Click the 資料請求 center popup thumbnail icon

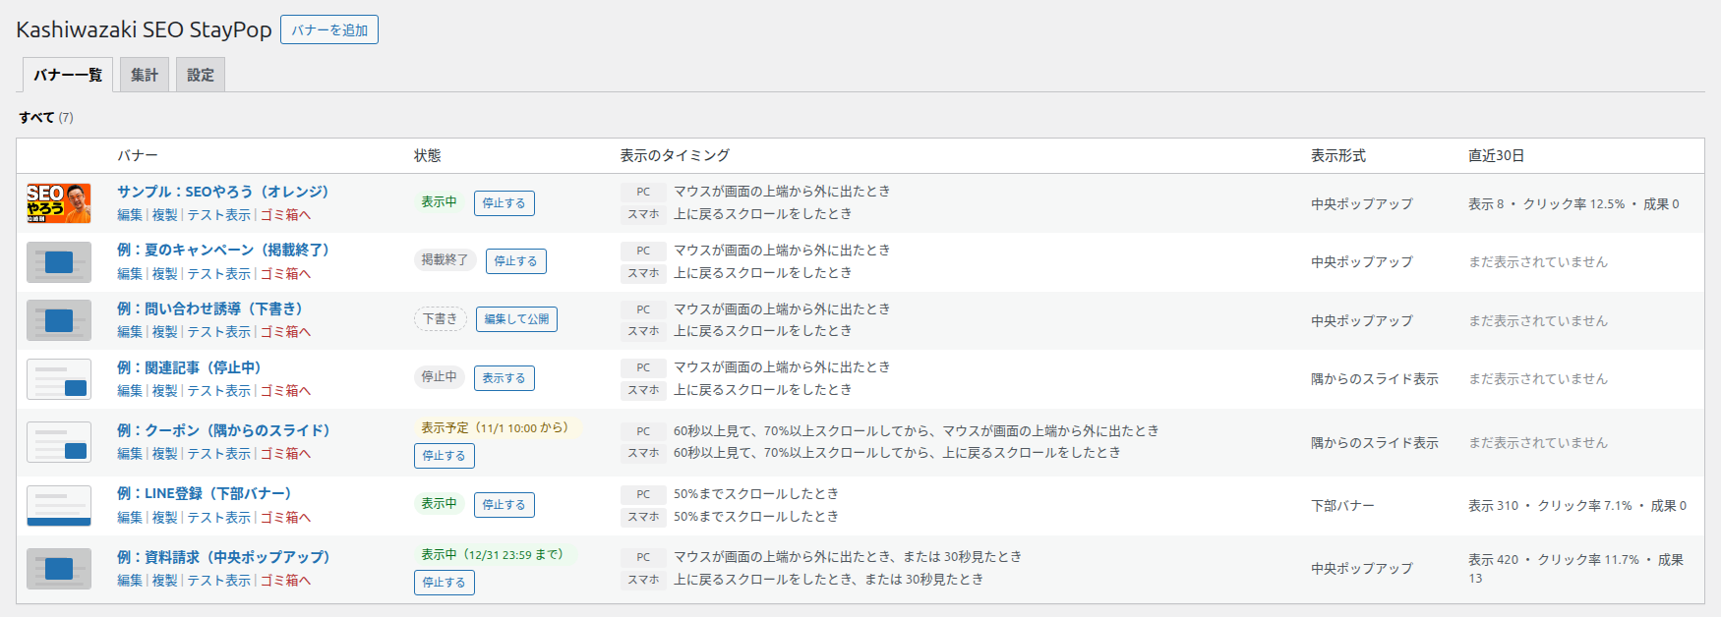point(59,569)
